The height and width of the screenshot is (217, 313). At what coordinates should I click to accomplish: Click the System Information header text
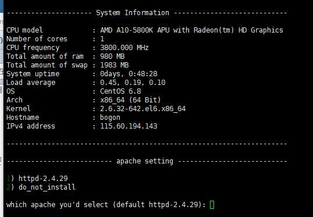[133, 13]
